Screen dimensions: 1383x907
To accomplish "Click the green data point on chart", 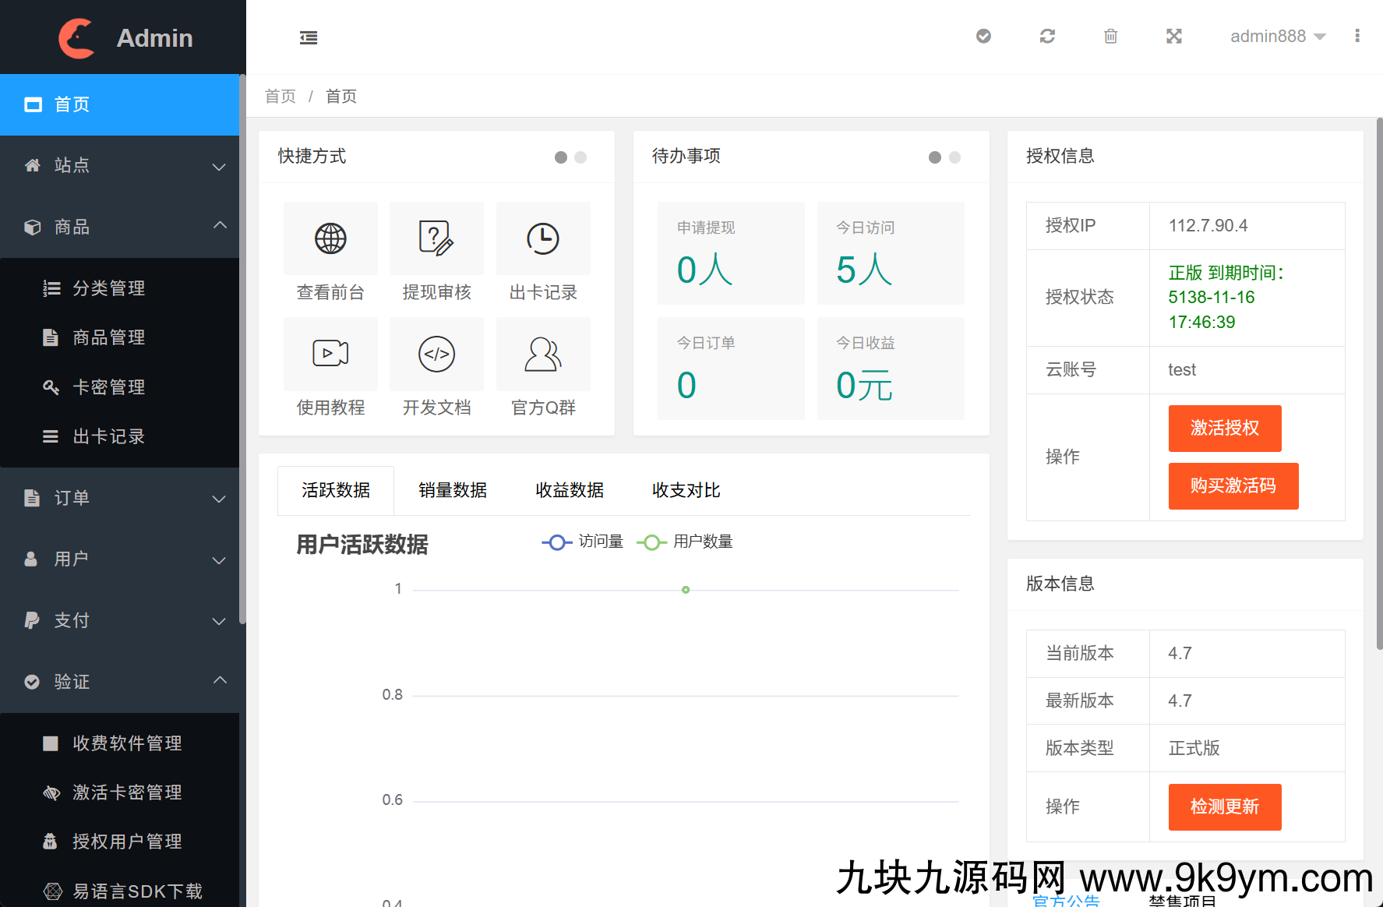I will coord(686,590).
